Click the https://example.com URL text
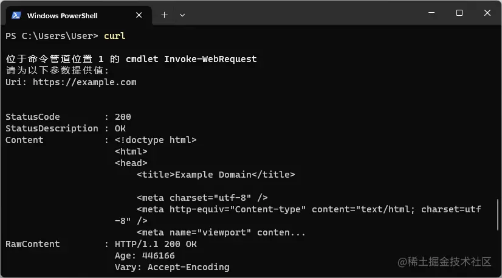This screenshot has height=278, width=502. [84, 82]
